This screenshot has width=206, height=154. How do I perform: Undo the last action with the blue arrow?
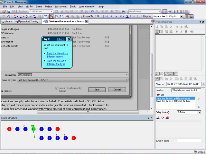[92, 12]
